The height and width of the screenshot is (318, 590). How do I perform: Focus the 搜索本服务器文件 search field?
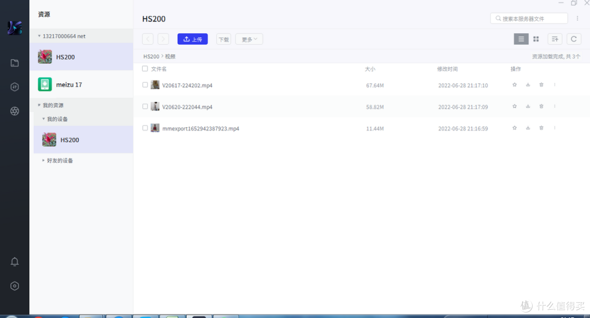tap(529, 19)
